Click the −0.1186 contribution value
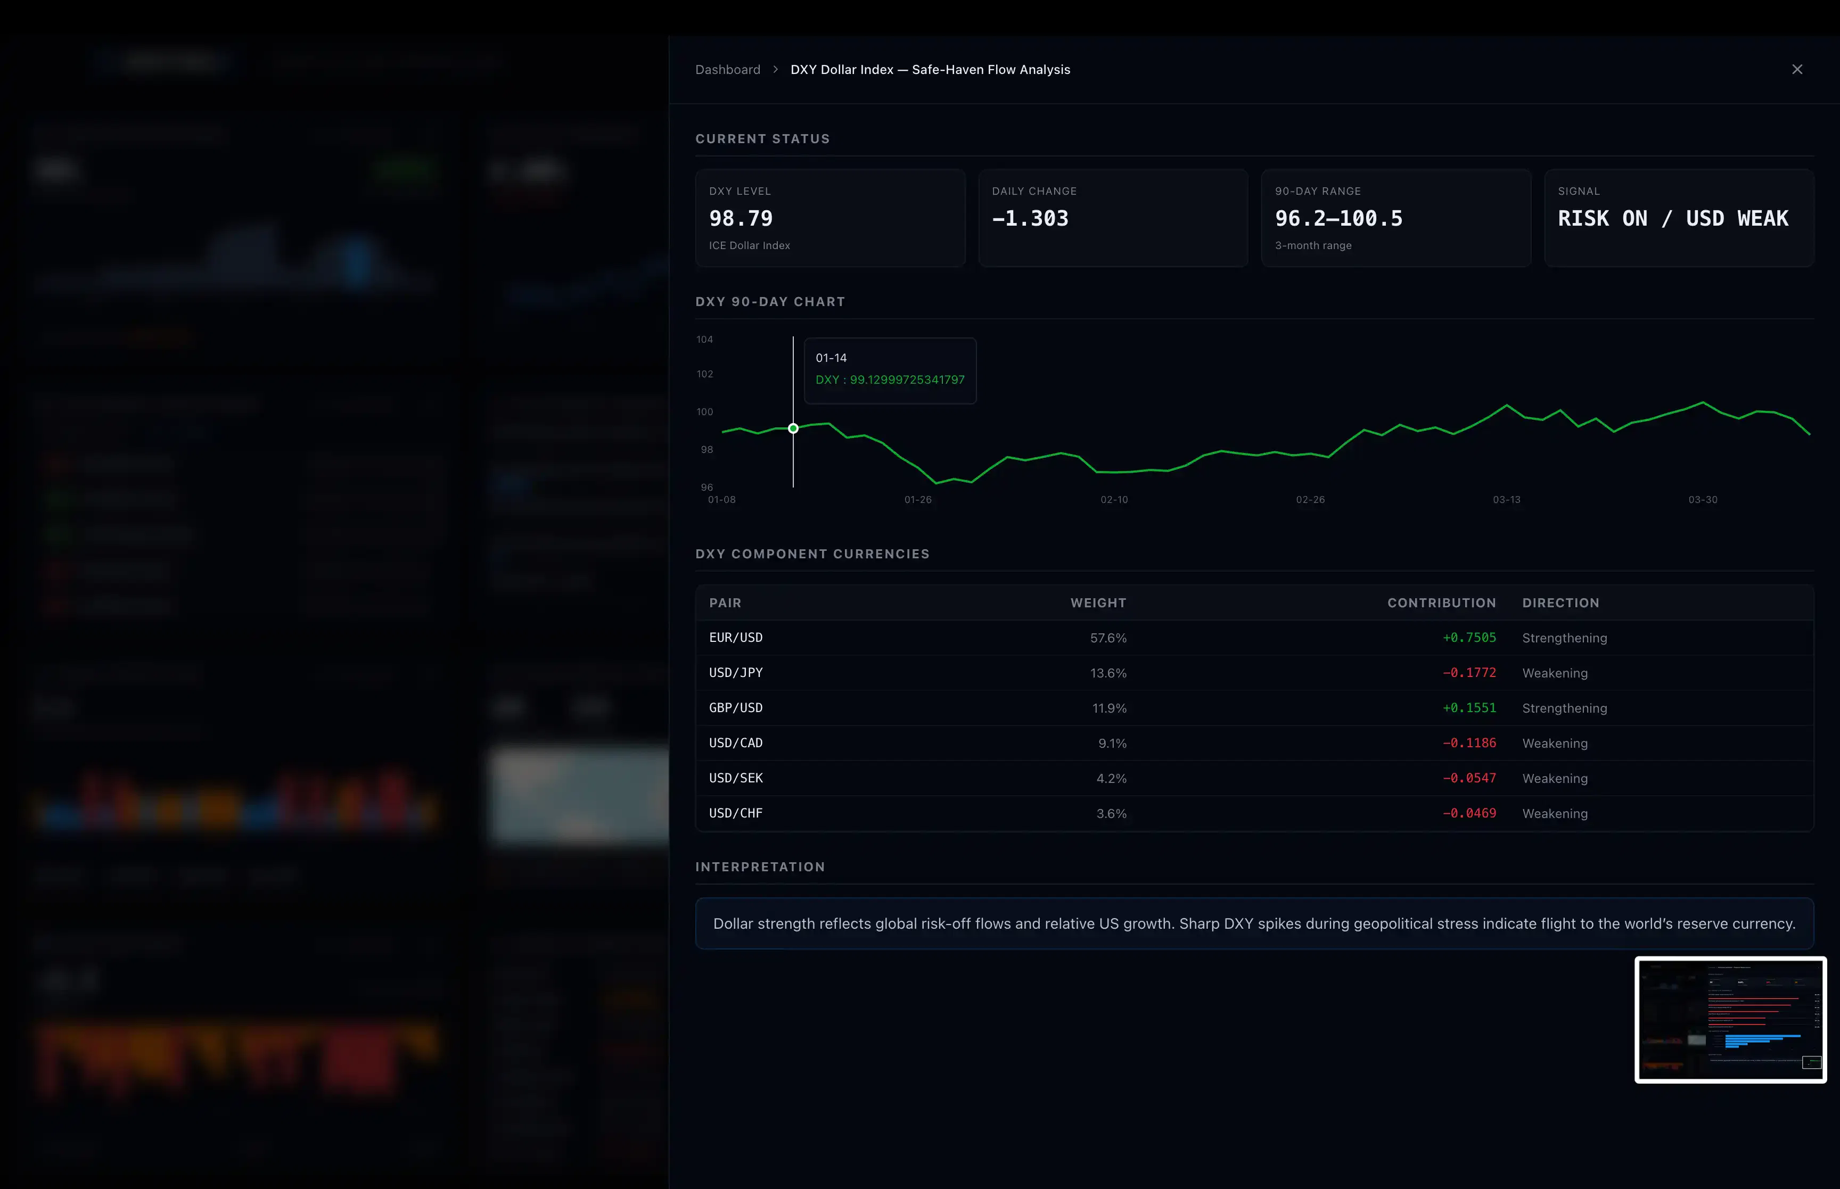The height and width of the screenshot is (1189, 1840). click(x=1468, y=744)
